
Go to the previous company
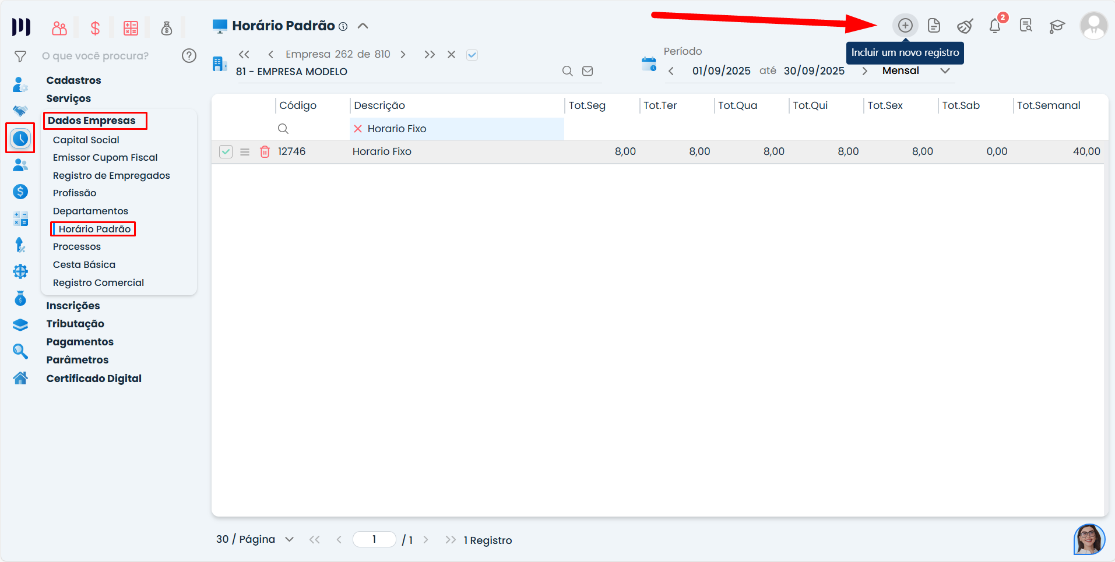[x=270, y=54]
